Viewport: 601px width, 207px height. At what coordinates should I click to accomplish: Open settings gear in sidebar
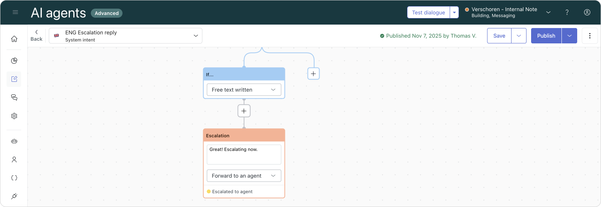[14, 116]
